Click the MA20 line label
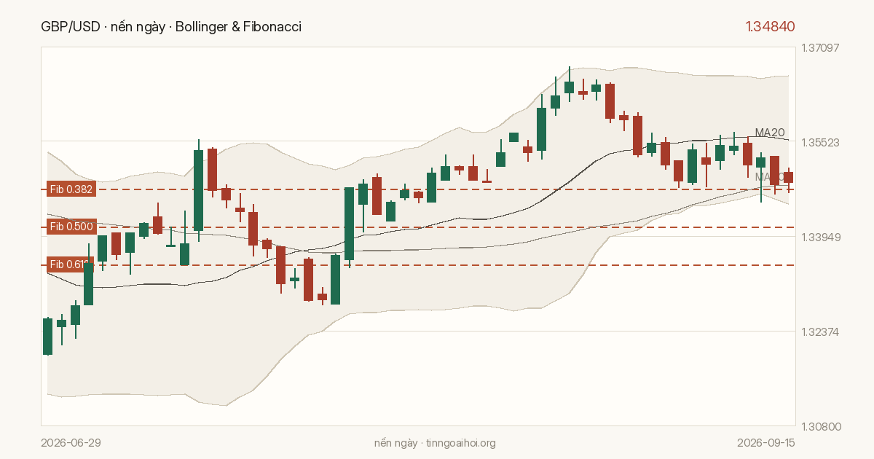 coord(770,133)
